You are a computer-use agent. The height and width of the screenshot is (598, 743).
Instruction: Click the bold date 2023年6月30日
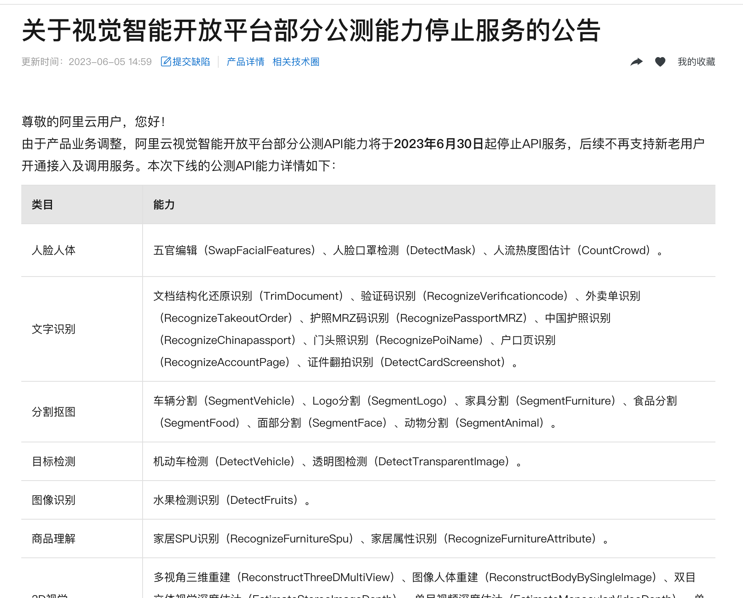(438, 144)
